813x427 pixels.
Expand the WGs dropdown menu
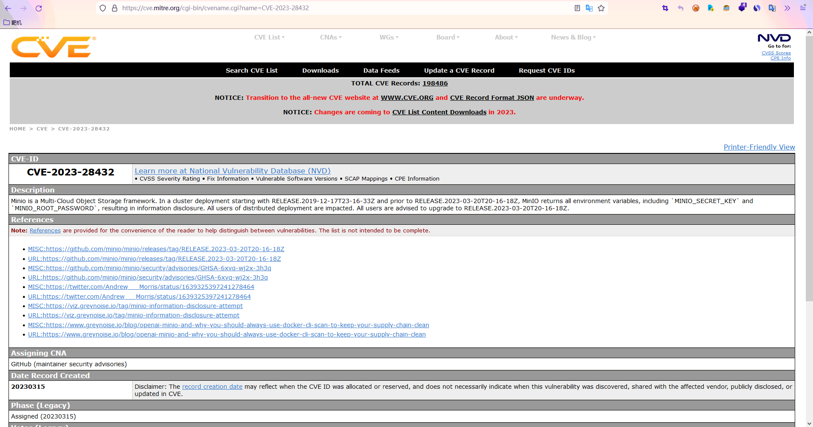pyautogui.click(x=389, y=37)
